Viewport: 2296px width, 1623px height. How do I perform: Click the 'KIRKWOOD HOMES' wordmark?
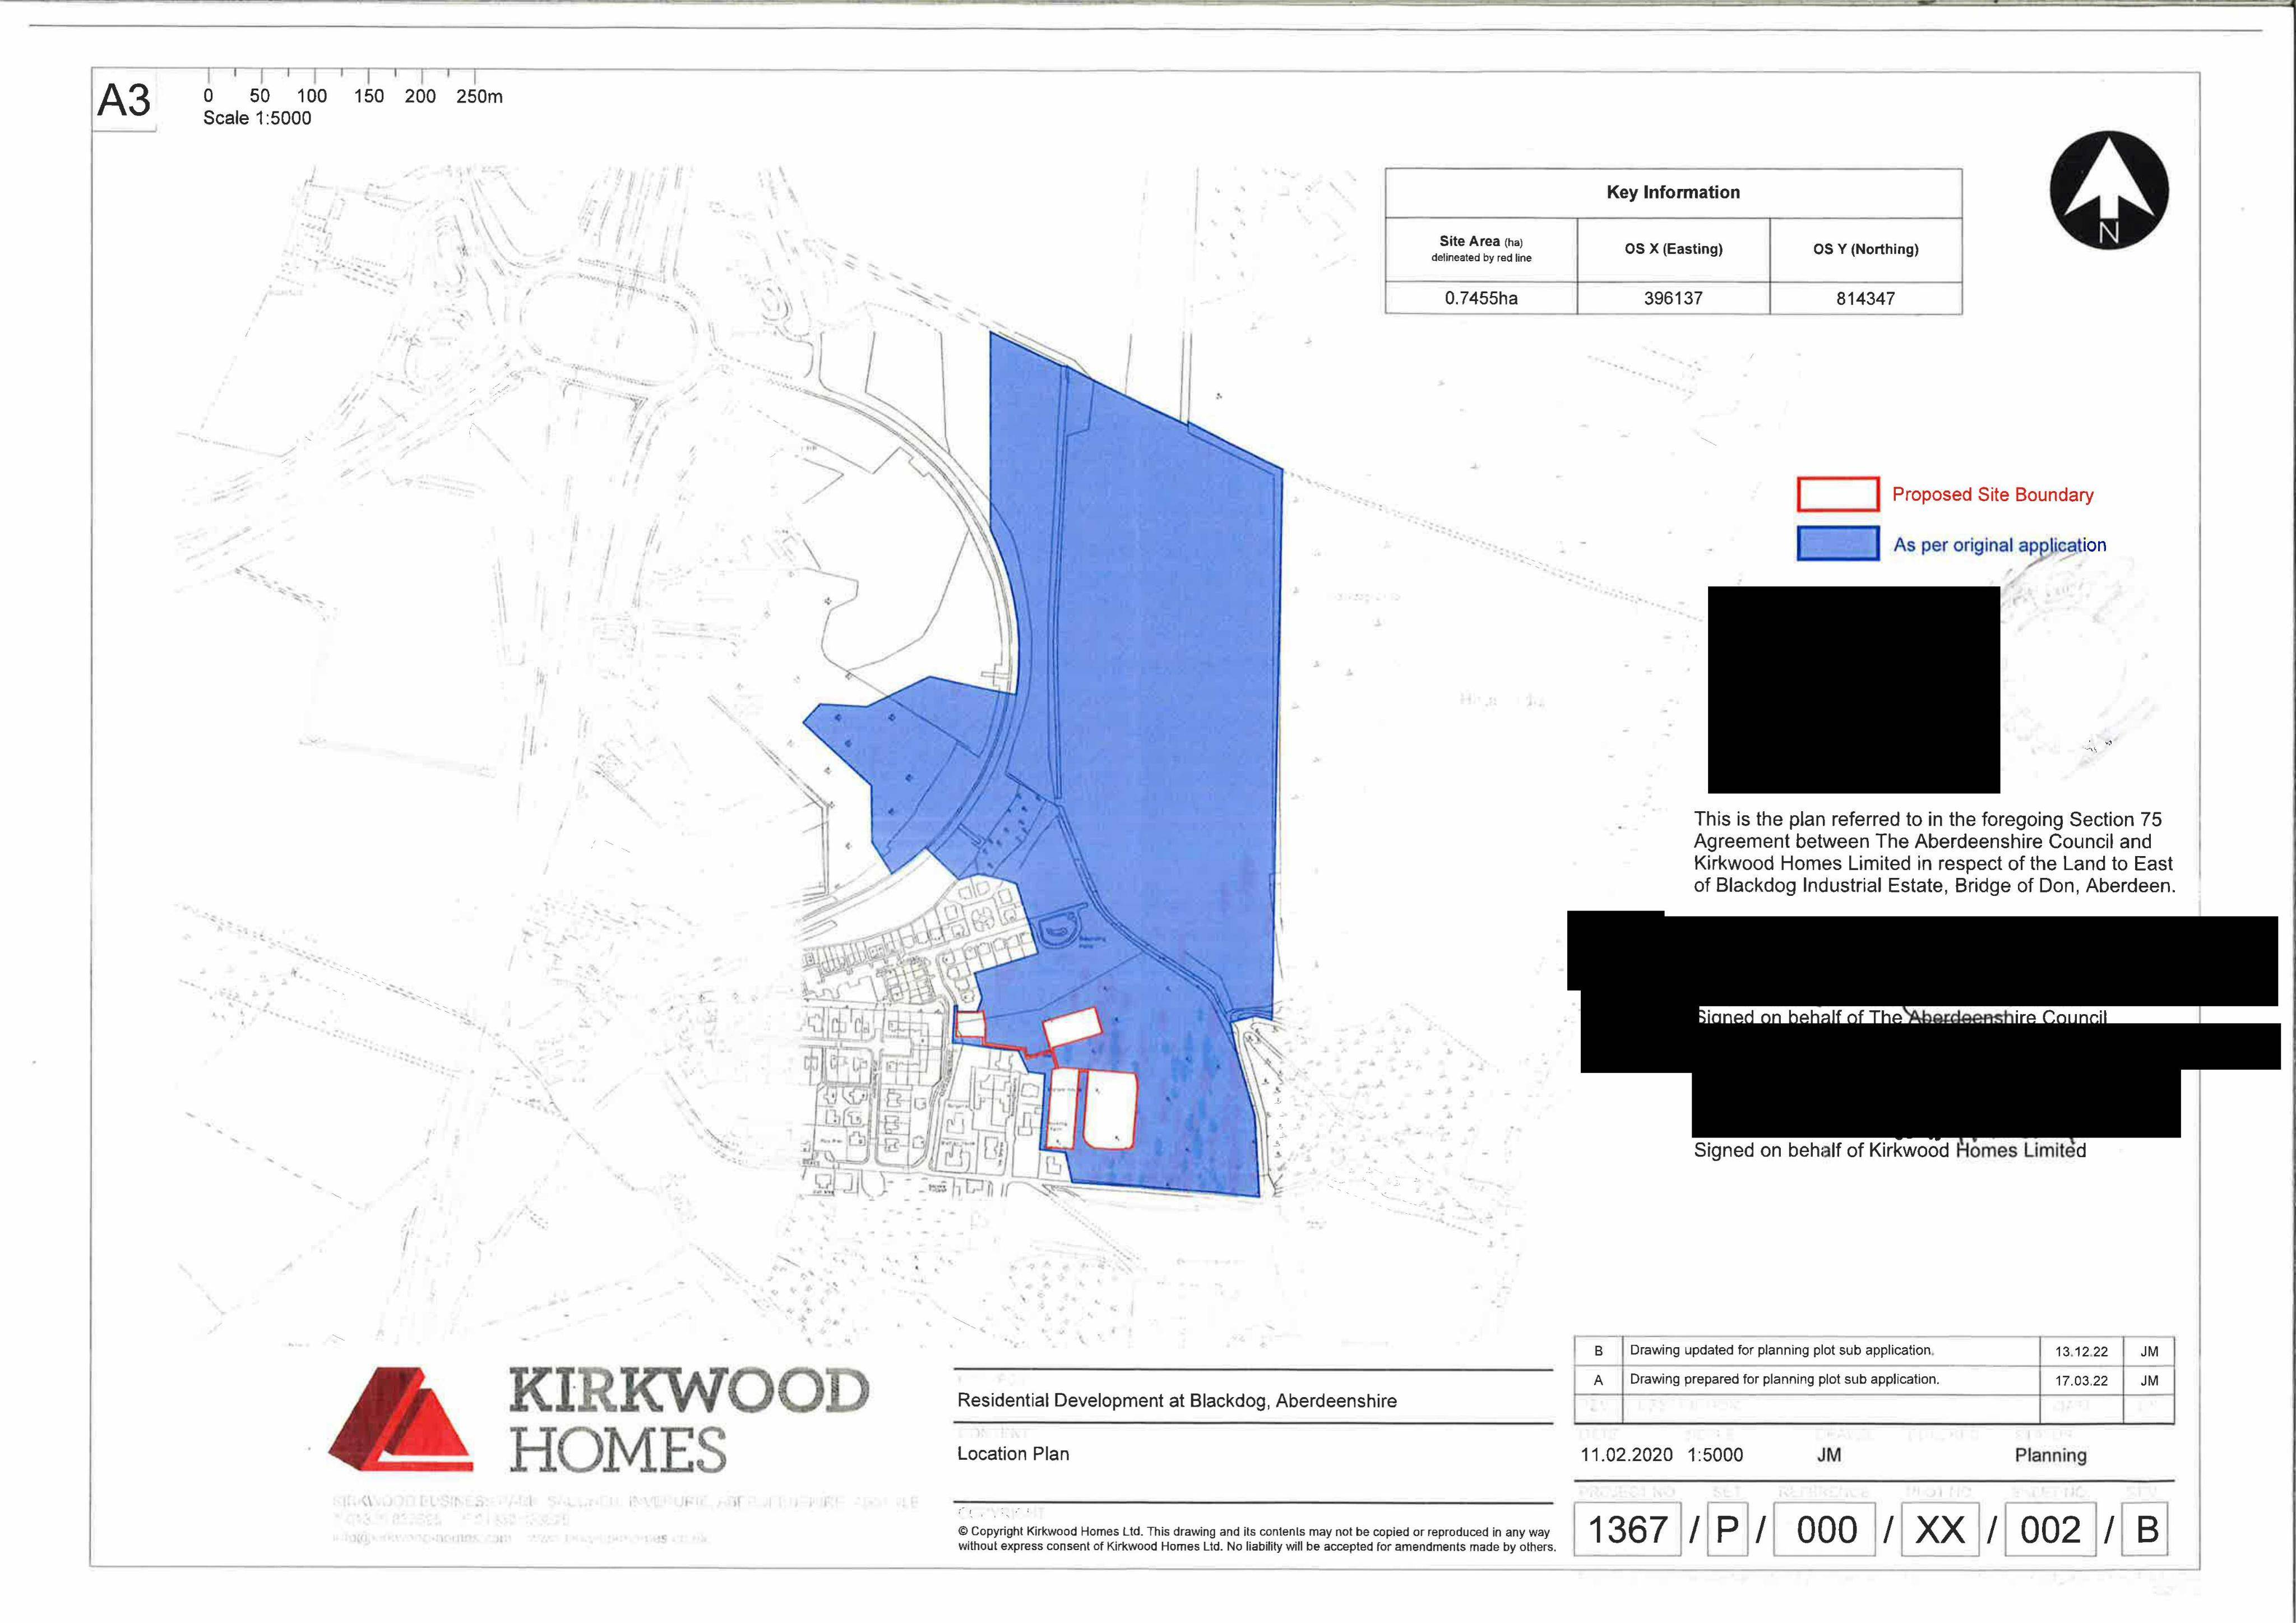[688, 1420]
